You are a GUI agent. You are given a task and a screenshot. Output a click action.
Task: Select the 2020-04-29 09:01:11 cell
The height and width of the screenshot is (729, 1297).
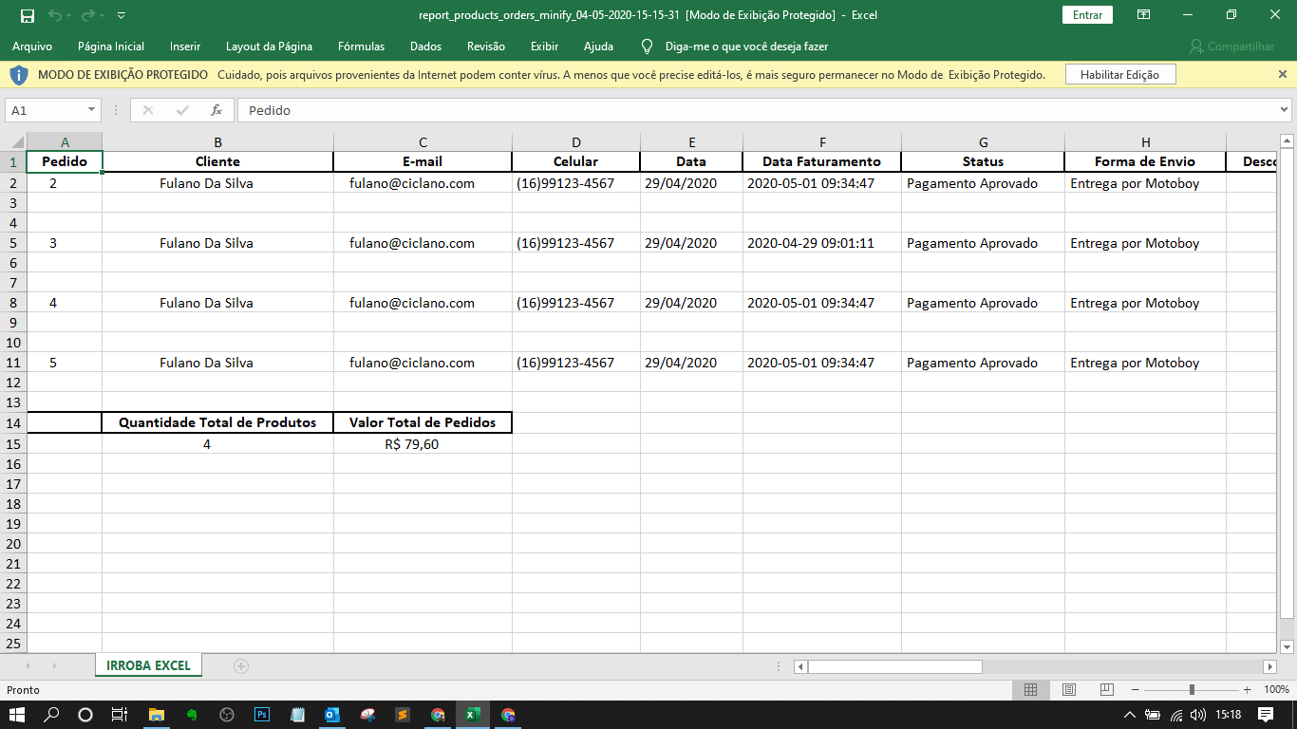pyautogui.click(x=821, y=243)
